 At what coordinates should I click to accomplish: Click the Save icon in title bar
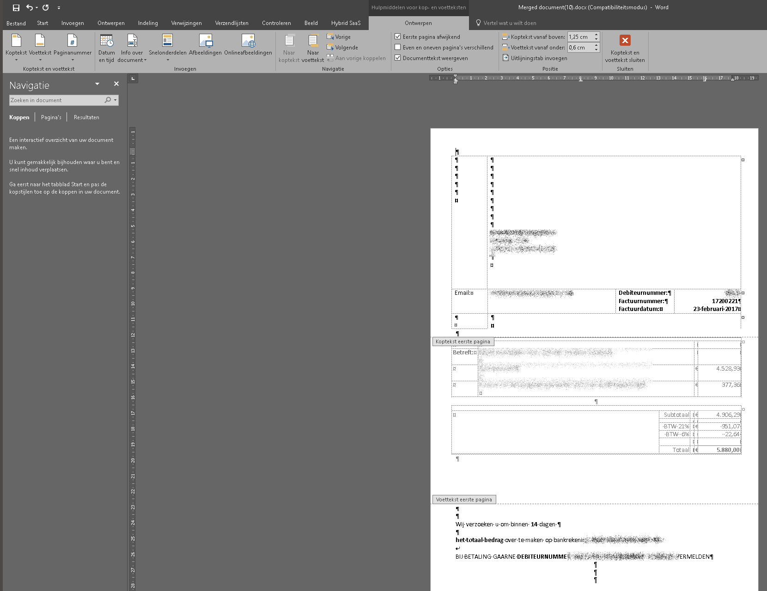tap(16, 7)
